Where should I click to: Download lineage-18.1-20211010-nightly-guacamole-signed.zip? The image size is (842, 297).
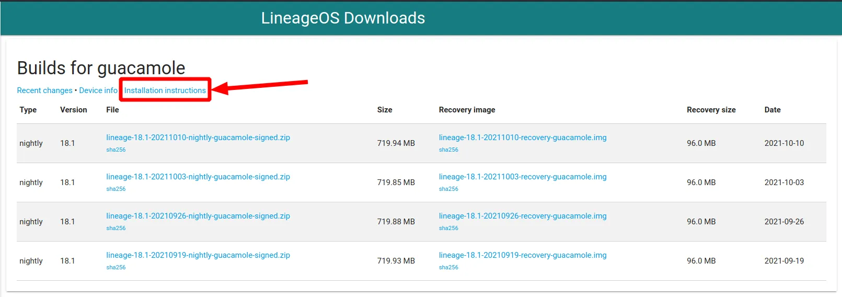coord(198,138)
